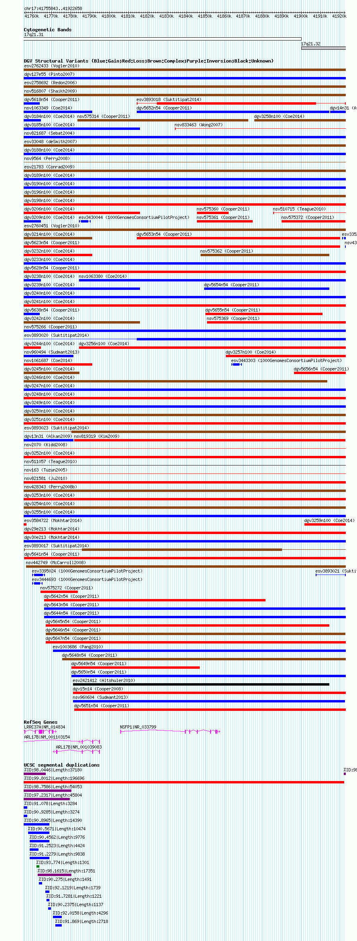Click segmental duplication %ID:98.7586 Length:54053
The image size is (357, 941).
pos(53,787)
